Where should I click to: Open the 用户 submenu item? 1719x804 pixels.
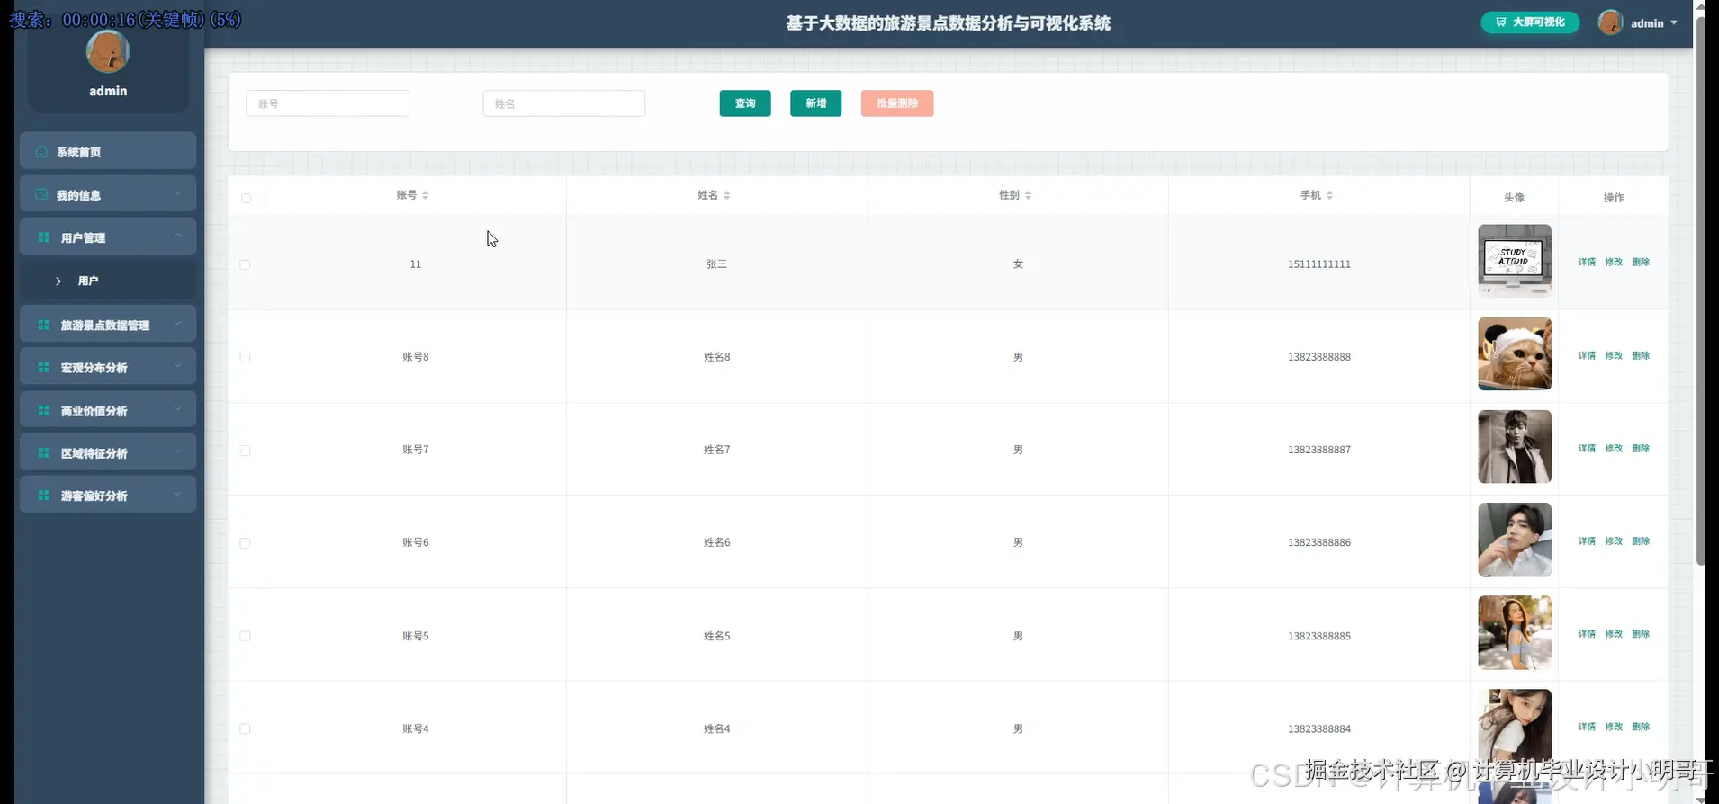[108, 281]
